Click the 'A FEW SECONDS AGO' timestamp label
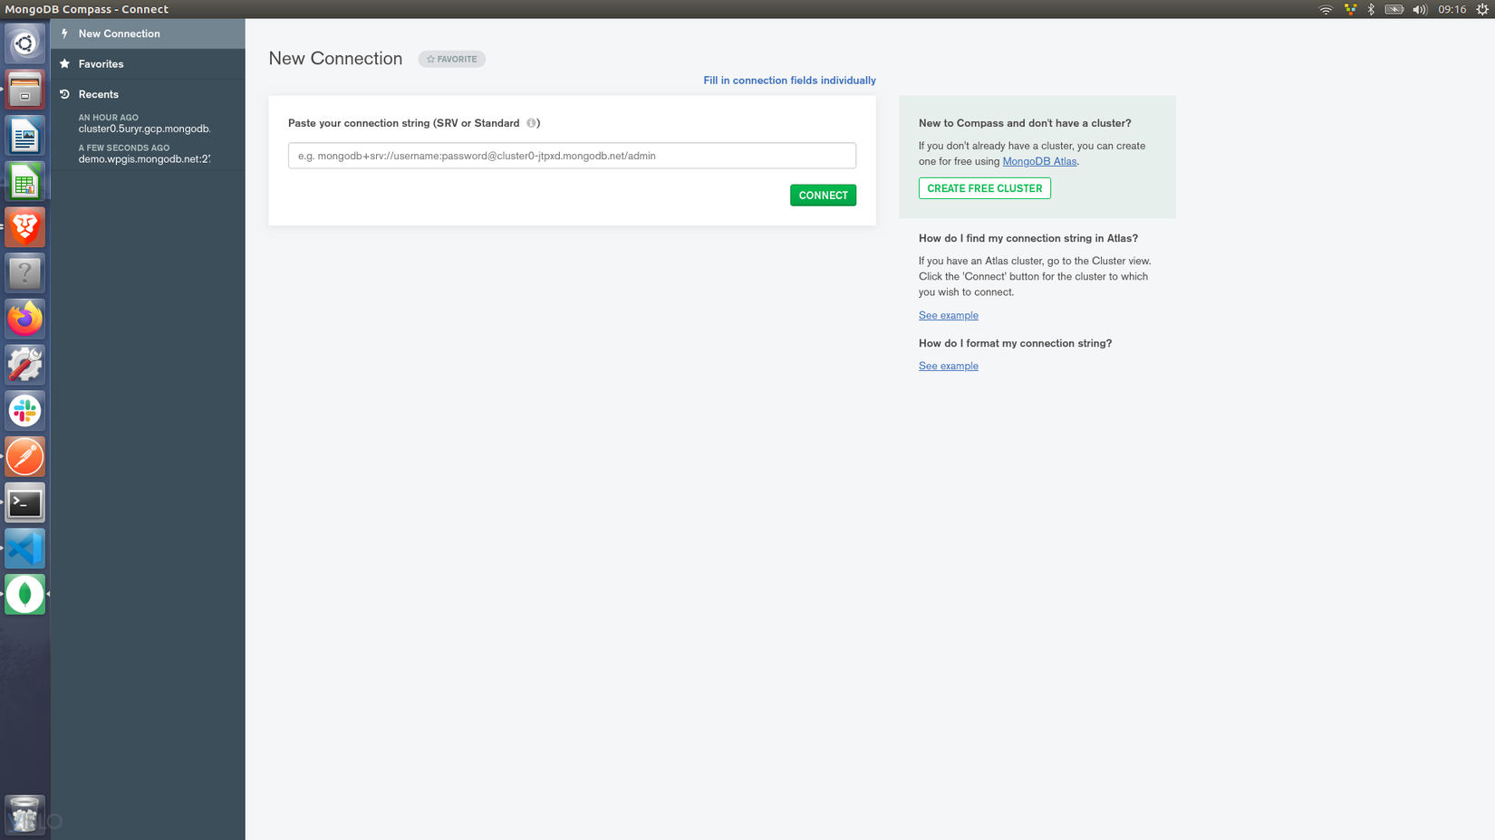Screen dimensions: 1495x840 [124, 148]
